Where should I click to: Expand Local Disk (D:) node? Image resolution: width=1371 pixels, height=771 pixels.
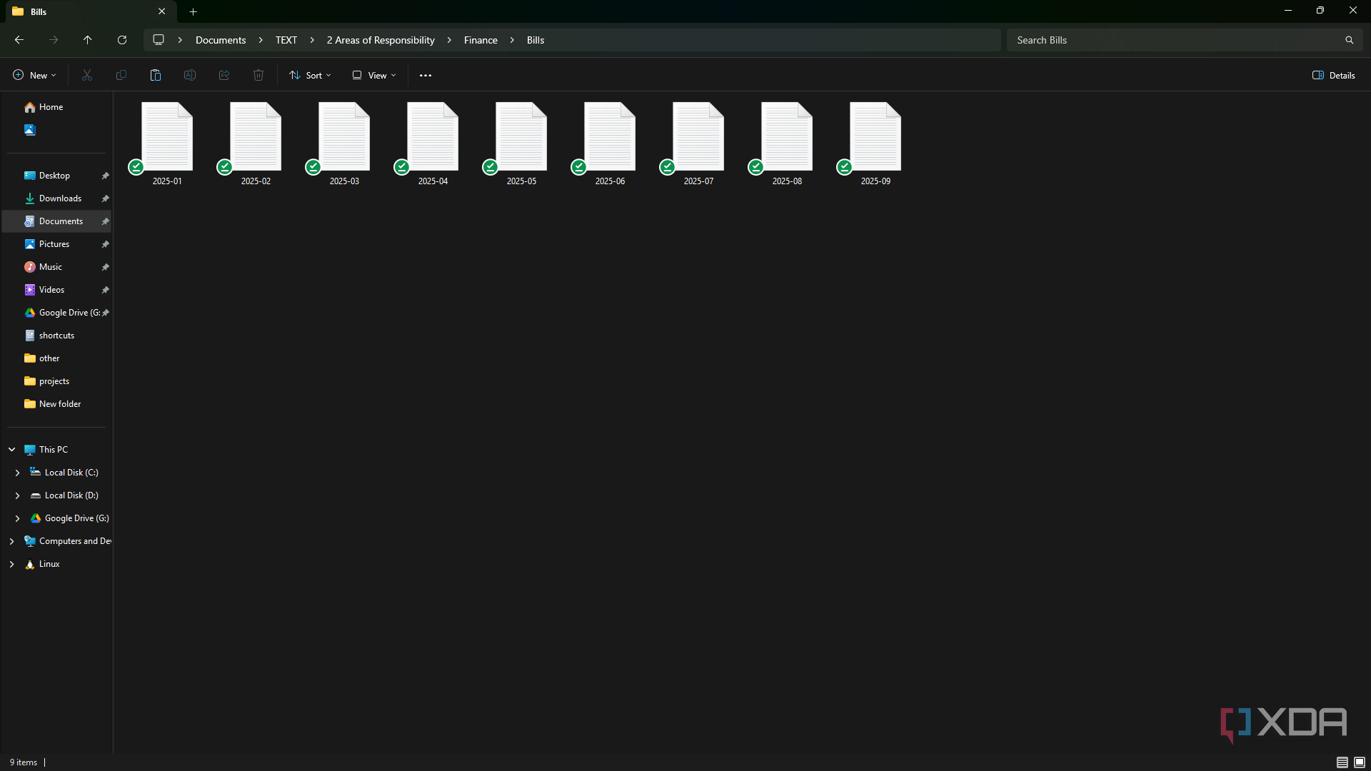point(17,495)
